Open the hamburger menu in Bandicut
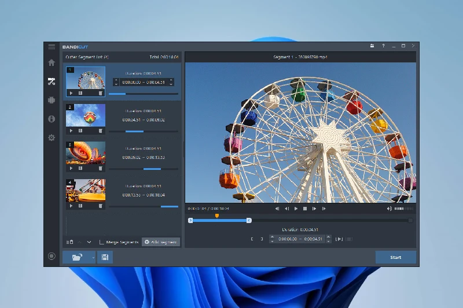 point(52,47)
